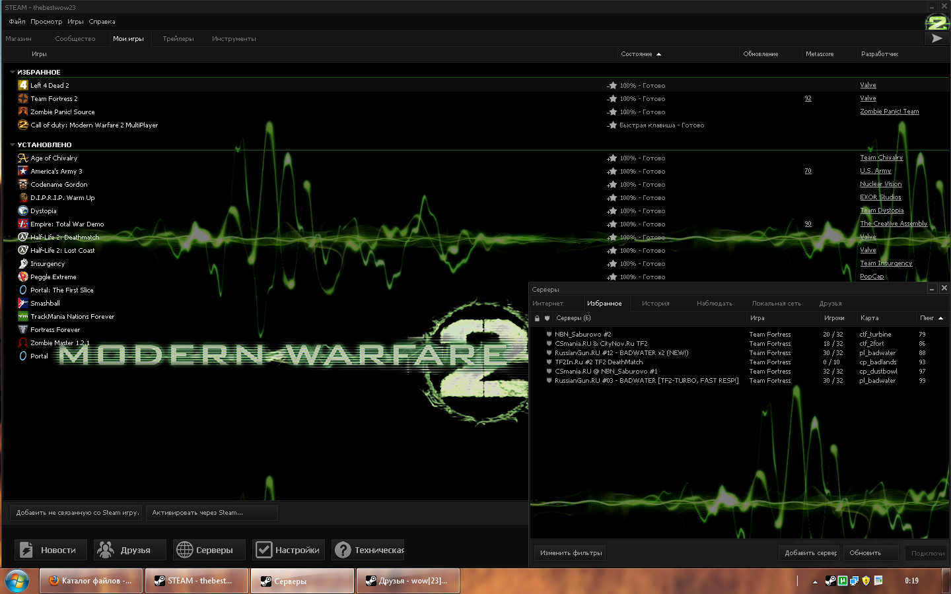951x594 pixels.
Task: Collapse the ИЗБРАННОЕ category
Action: [x=13, y=72]
